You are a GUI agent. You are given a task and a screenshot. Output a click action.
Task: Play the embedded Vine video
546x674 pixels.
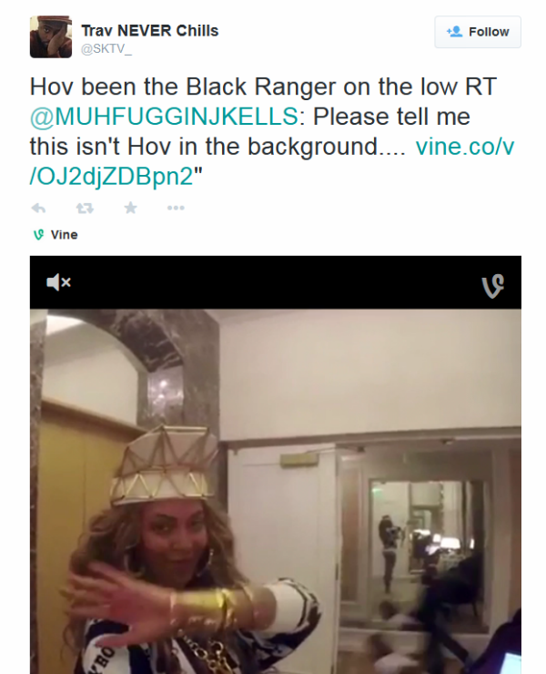point(276,491)
